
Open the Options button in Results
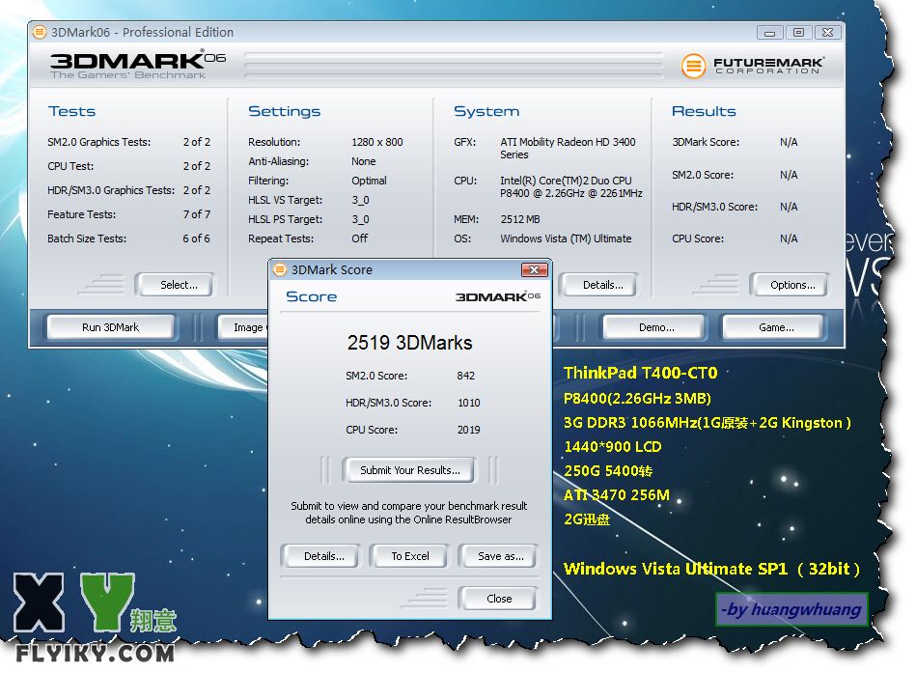point(790,285)
